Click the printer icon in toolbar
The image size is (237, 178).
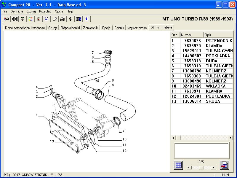pos(62,19)
